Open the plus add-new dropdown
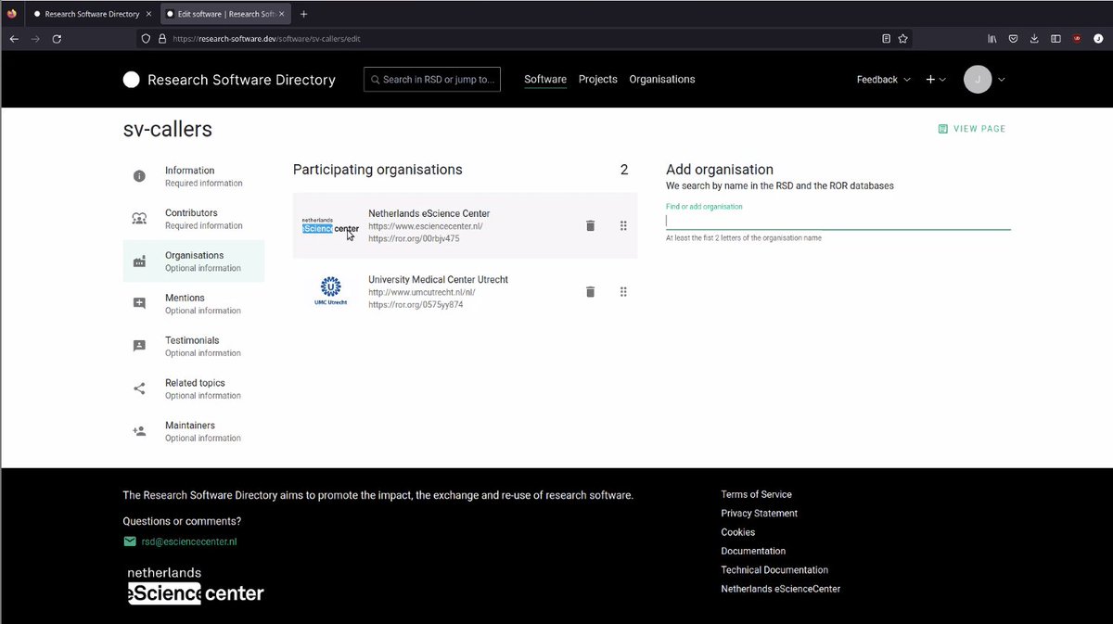 click(x=936, y=80)
